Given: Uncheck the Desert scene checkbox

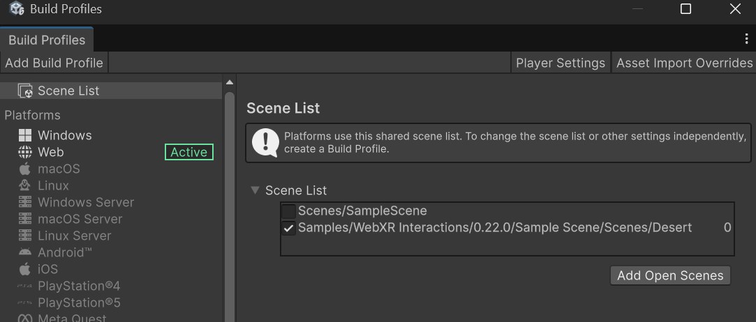Looking at the screenshot, I should 288,228.
